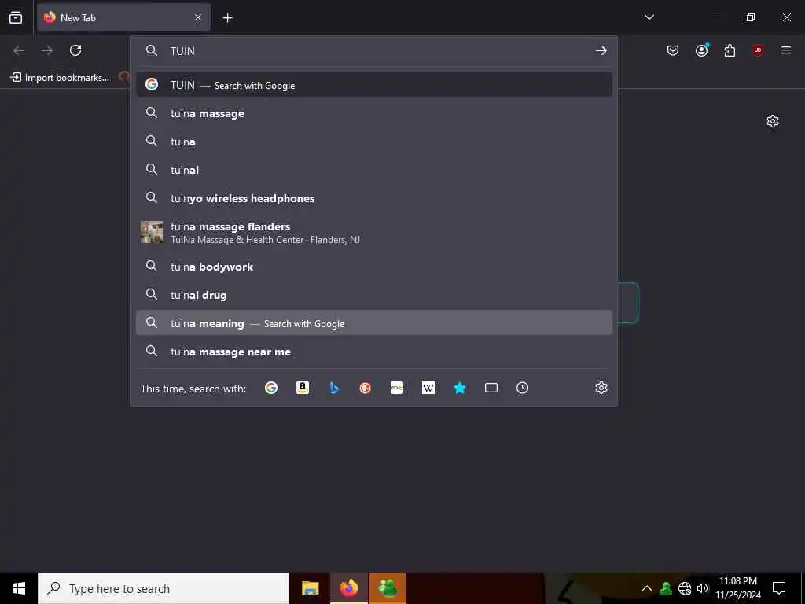The width and height of the screenshot is (805, 604).
Task: Choose the plain tuina suggestion
Action: pyautogui.click(x=373, y=142)
